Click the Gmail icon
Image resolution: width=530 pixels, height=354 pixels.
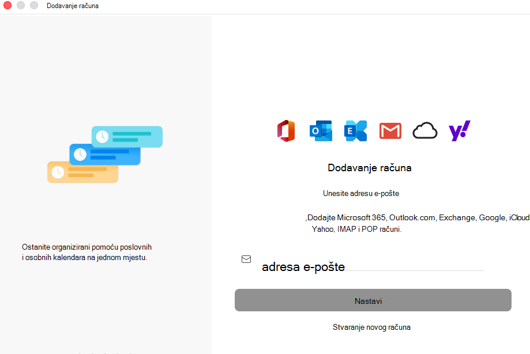tap(390, 131)
